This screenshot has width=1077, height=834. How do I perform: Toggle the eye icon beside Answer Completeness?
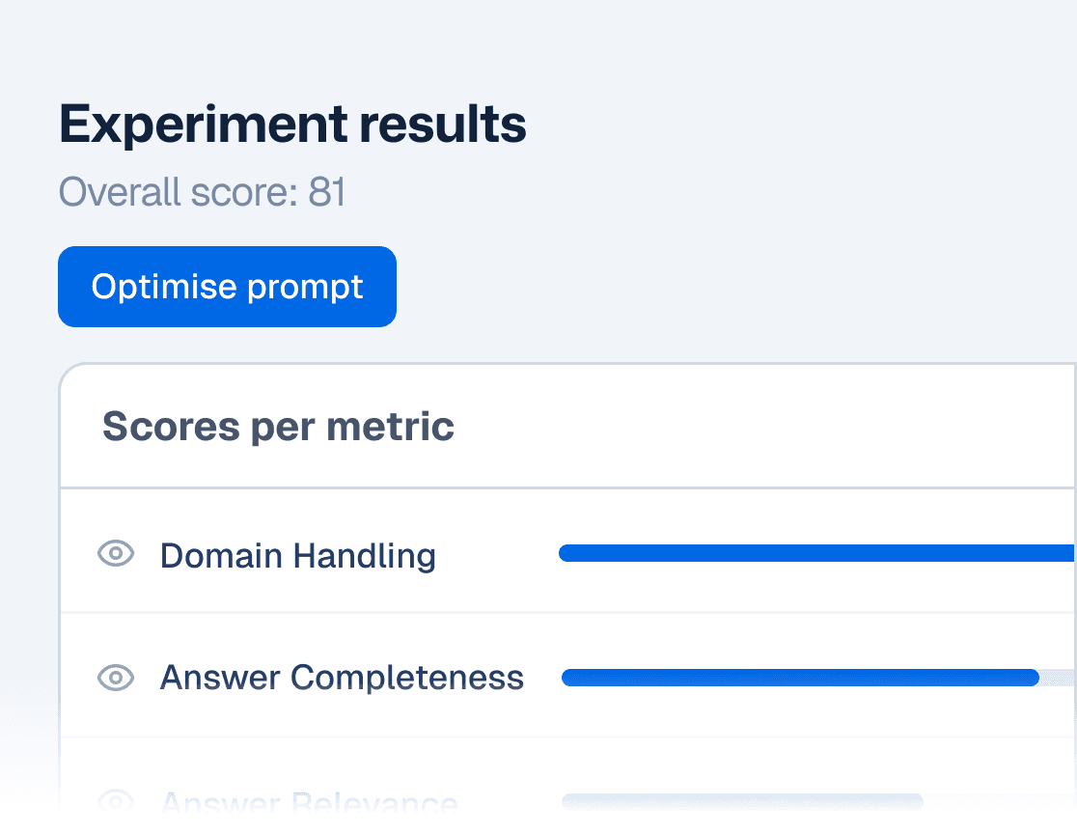point(116,678)
